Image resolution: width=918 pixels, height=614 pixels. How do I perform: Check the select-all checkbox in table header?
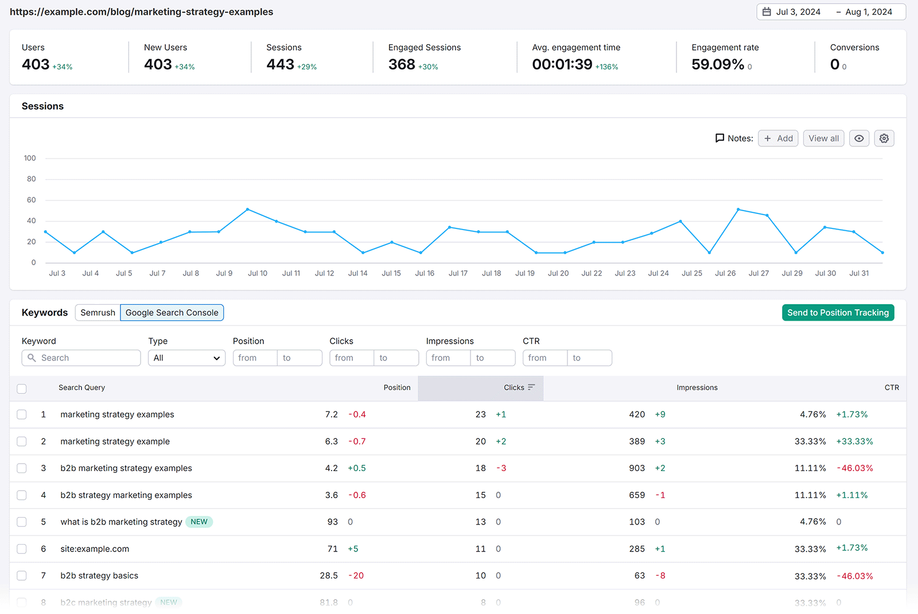(x=22, y=388)
